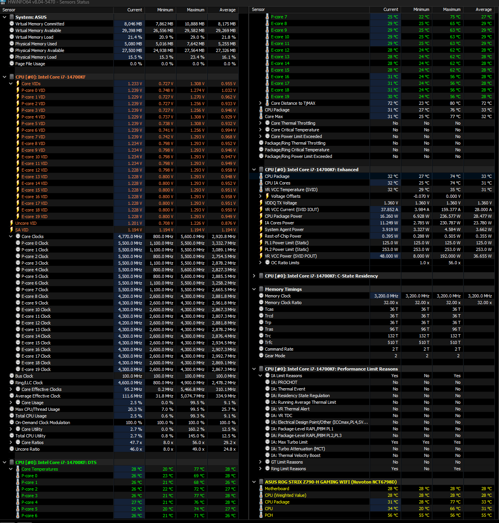499x523 pixels.
Task: Click the thermometer icon beside VR VCC Temperature (SVID)
Action: click(261, 190)
